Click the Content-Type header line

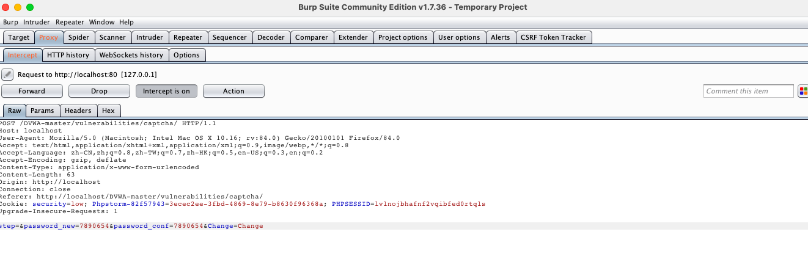point(100,167)
